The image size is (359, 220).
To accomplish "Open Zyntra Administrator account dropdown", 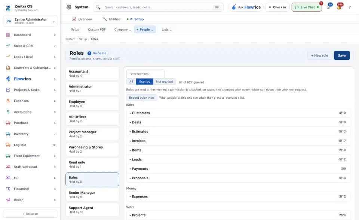I will pyautogui.click(x=30, y=21).
